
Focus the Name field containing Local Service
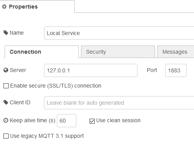[119, 33]
